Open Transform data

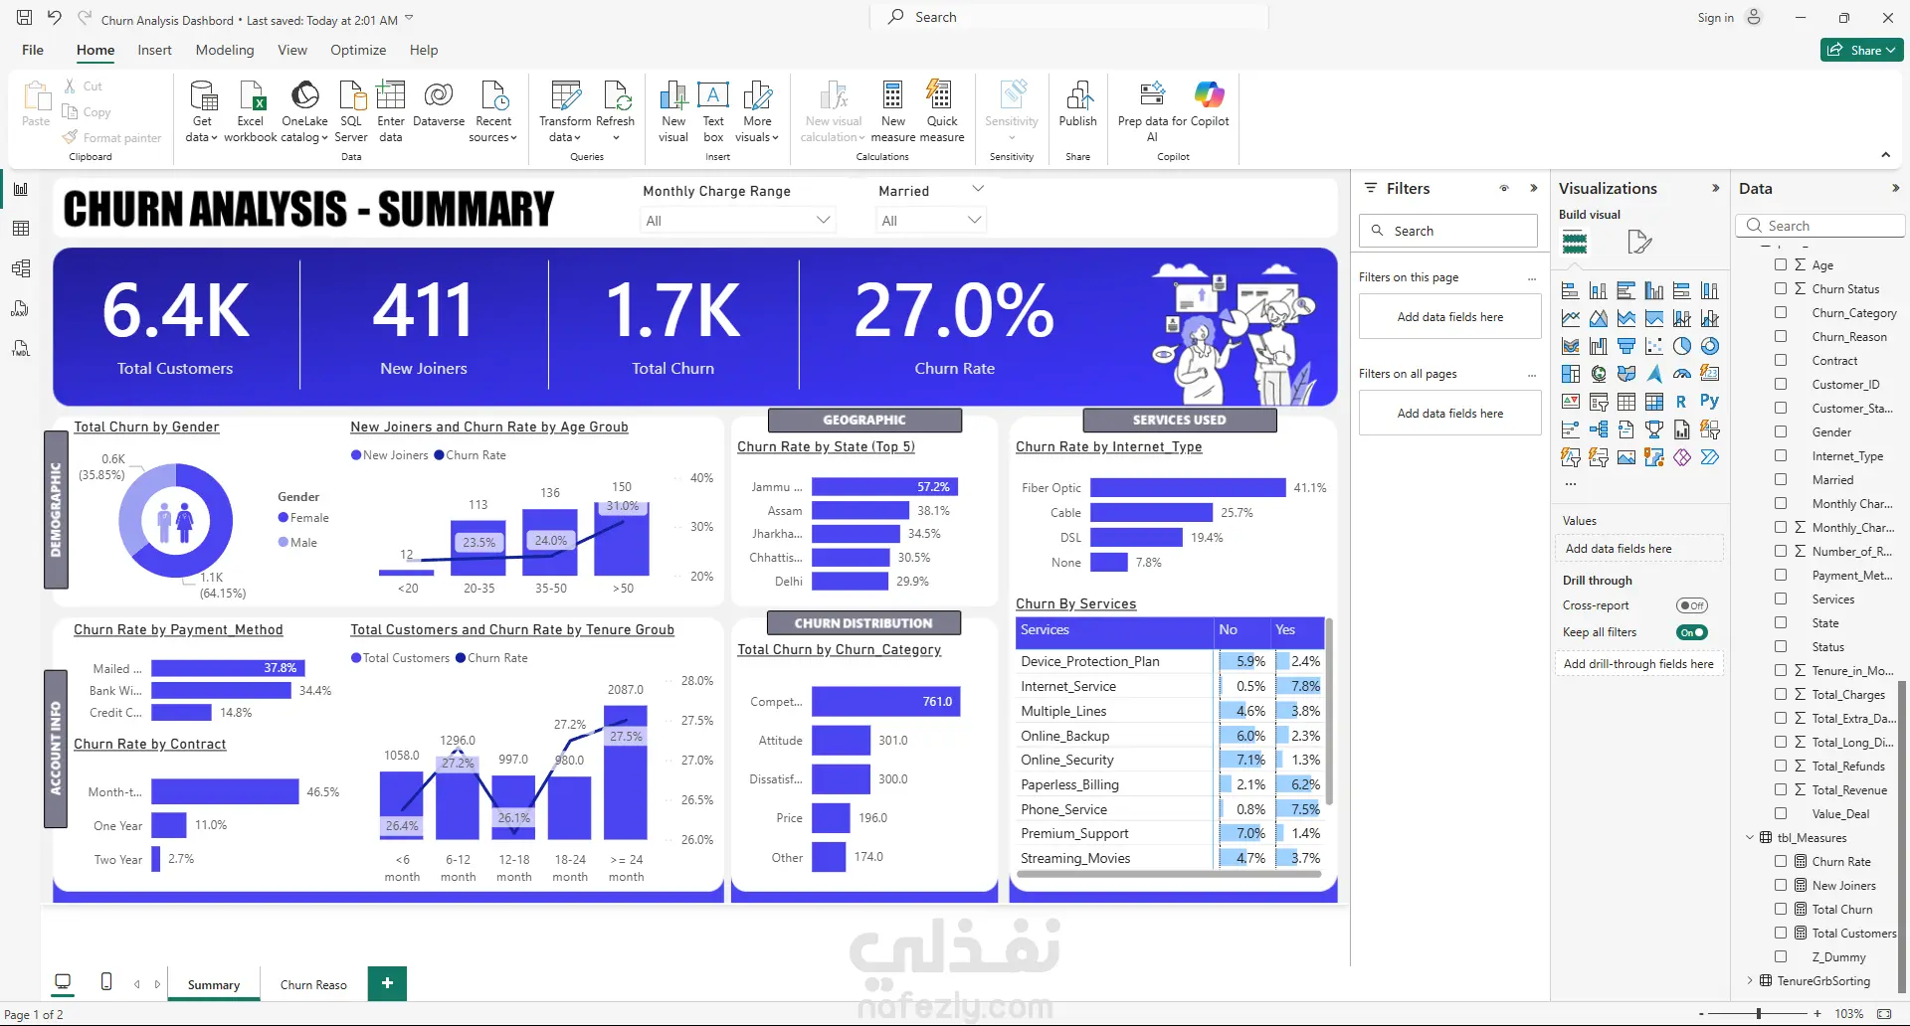pyautogui.click(x=565, y=111)
